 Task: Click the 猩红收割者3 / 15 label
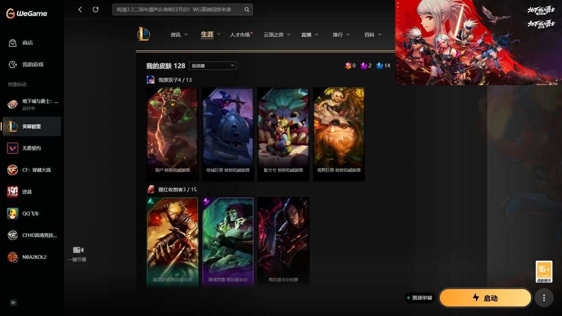click(177, 190)
